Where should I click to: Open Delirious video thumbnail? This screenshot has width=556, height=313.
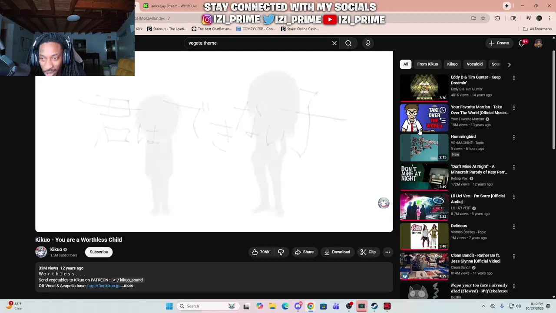(424, 236)
